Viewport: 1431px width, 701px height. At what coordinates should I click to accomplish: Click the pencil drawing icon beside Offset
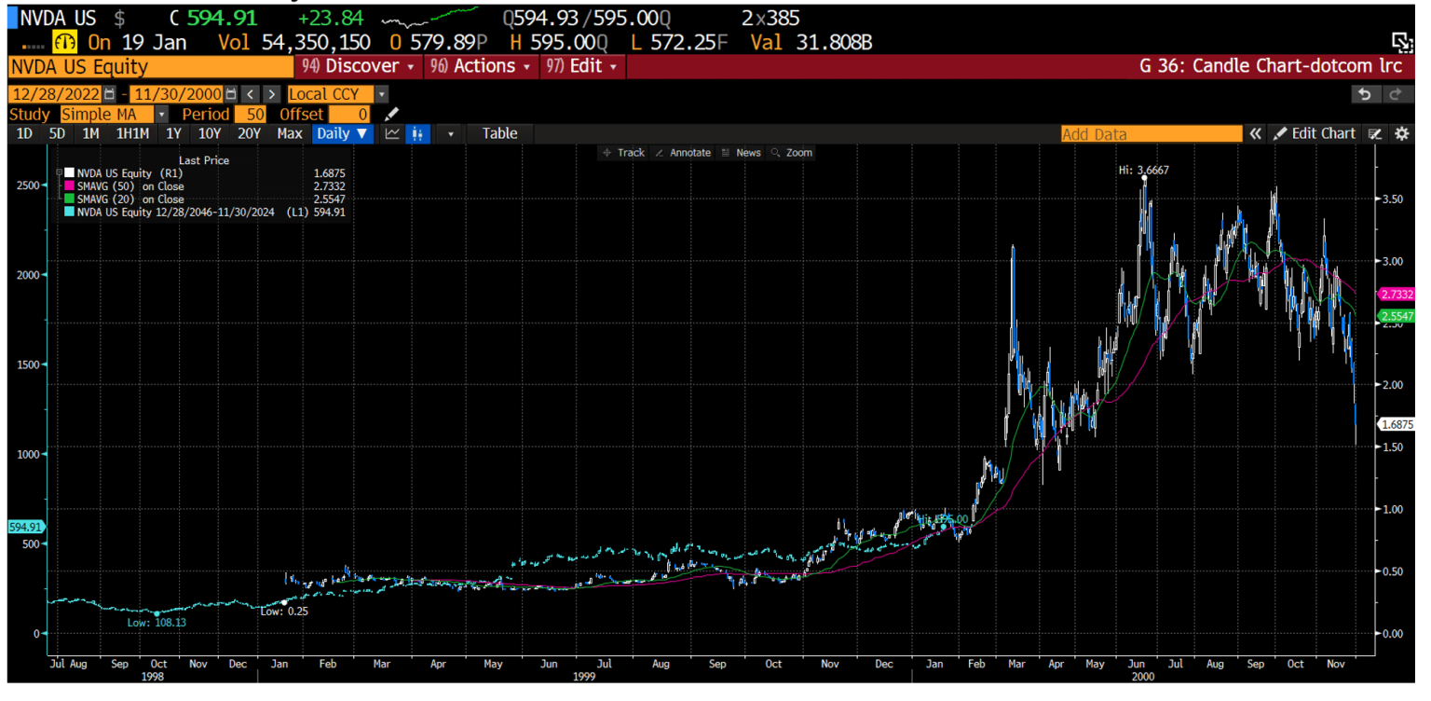[x=390, y=114]
